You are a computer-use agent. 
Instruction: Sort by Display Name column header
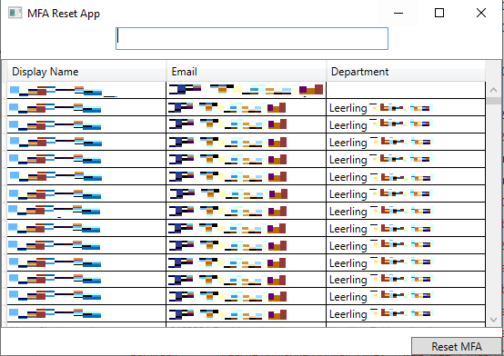click(86, 71)
